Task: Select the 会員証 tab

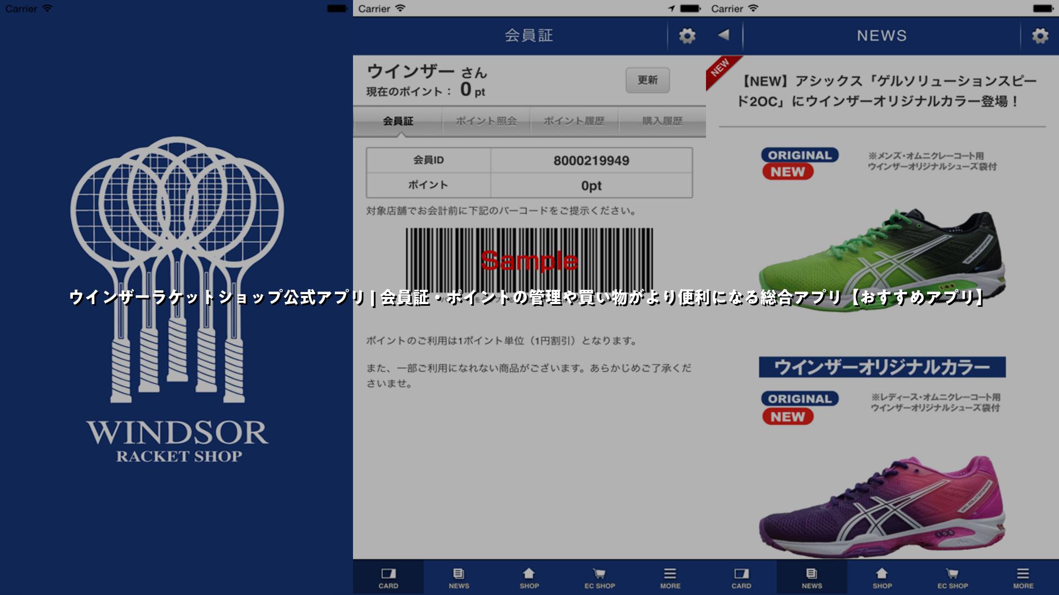Action: [398, 121]
